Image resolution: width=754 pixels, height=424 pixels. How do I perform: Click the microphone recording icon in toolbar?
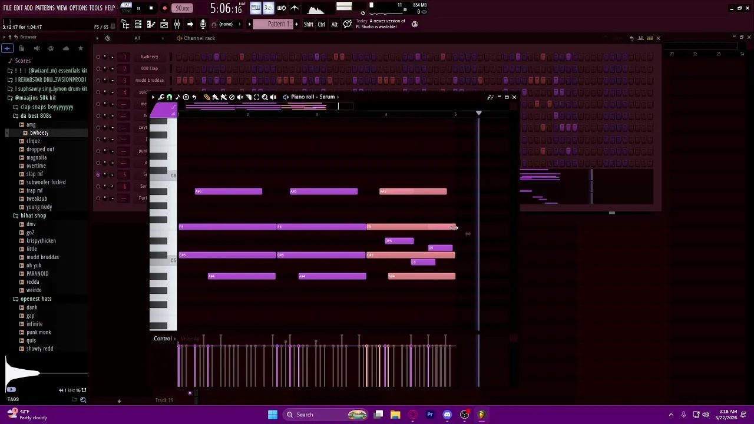point(203,24)
